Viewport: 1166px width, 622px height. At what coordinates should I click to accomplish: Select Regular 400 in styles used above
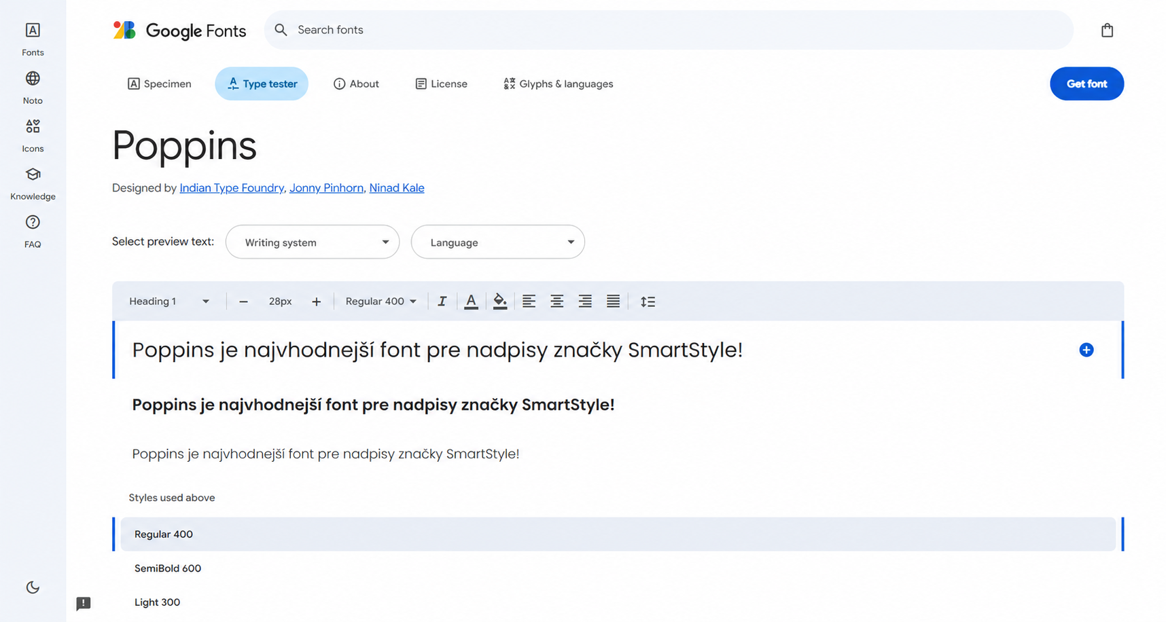tap(618, 534)
